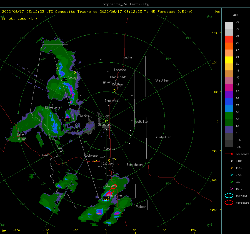The height and width of the screenshot is (234, 250).
Task: Click the Banff town label
Action: 46,155
